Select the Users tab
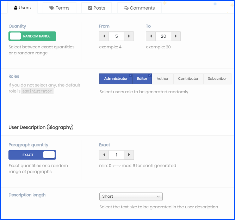This screenshot has width=235, height=220. [x=22, y=8]
